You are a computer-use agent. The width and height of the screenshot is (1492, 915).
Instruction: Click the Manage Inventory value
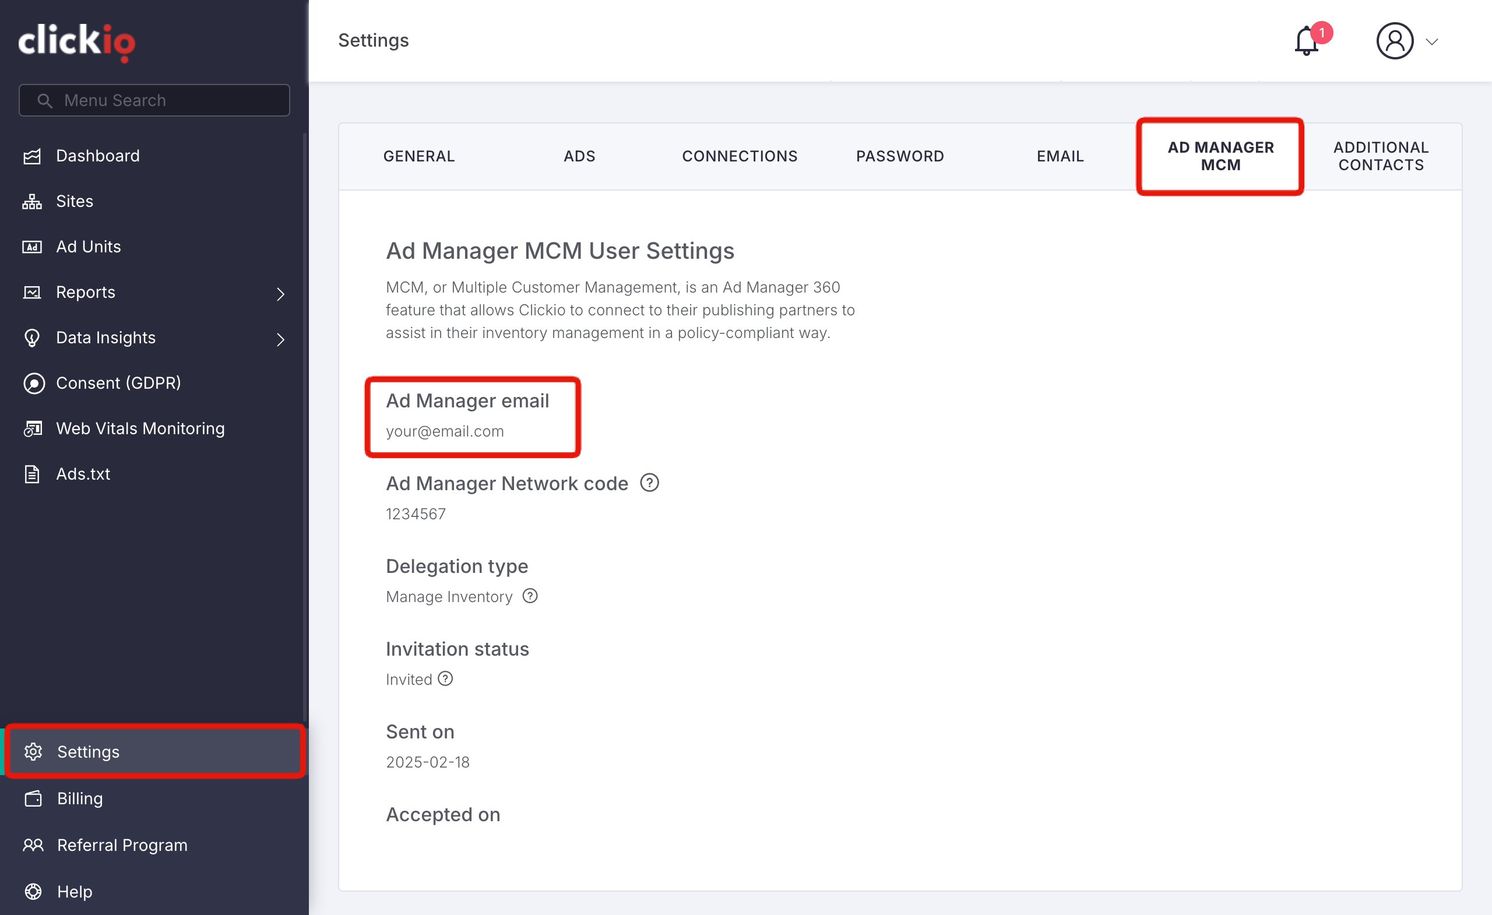pyautogui.click(x=449, y=596)
